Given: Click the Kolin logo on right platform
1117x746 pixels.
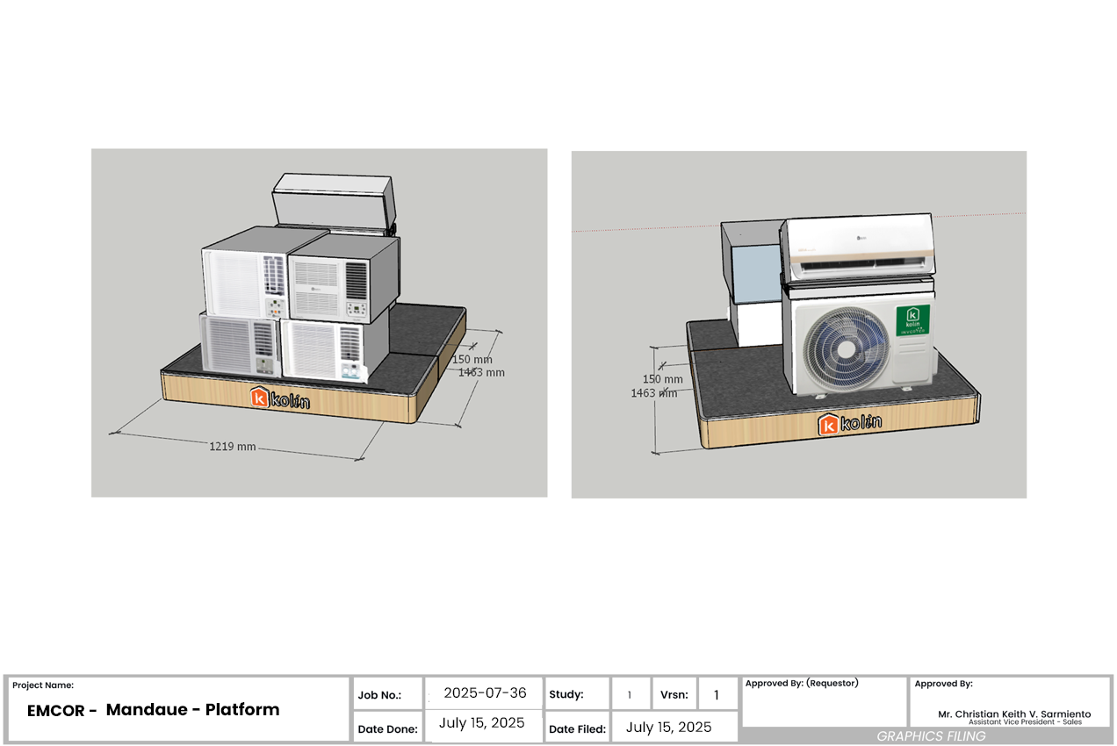Looking at the screenshot, I should 849,424.
